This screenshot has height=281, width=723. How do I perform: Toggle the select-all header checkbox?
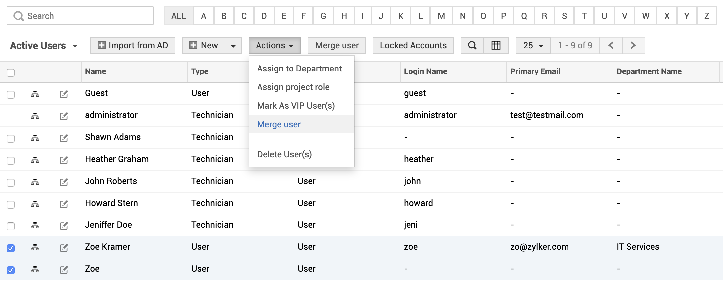[x=11, y=72]
